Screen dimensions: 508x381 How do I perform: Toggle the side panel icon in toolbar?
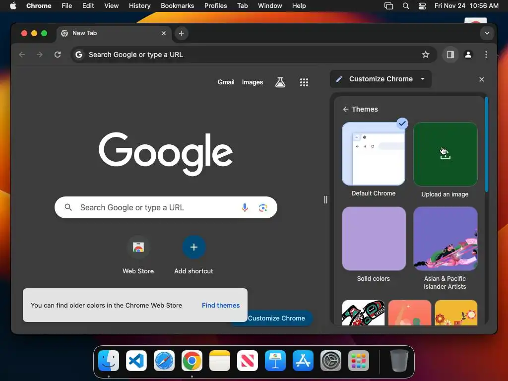[x=450, y=55]
